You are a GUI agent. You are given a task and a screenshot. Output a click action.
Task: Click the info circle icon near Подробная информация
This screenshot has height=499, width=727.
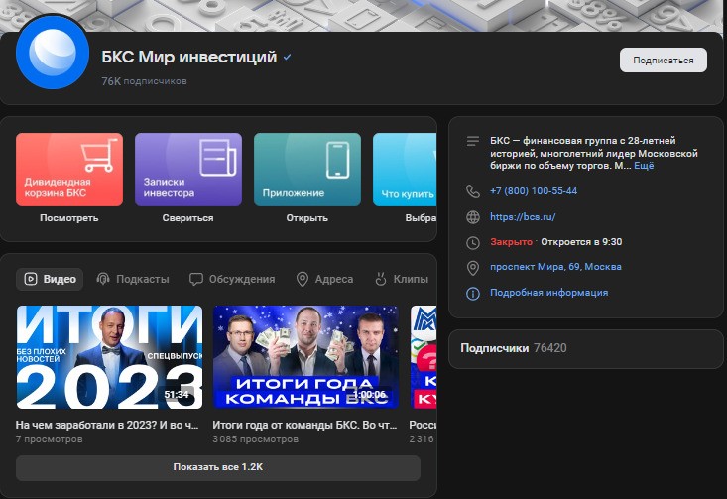pos(473,293)
